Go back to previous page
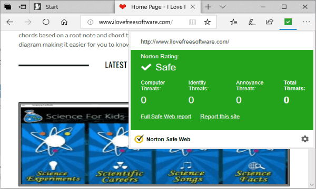316x189 pixels. (x=9, y=22)
